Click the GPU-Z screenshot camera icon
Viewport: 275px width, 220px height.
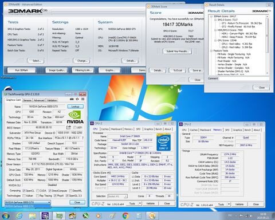click(72, 99)
